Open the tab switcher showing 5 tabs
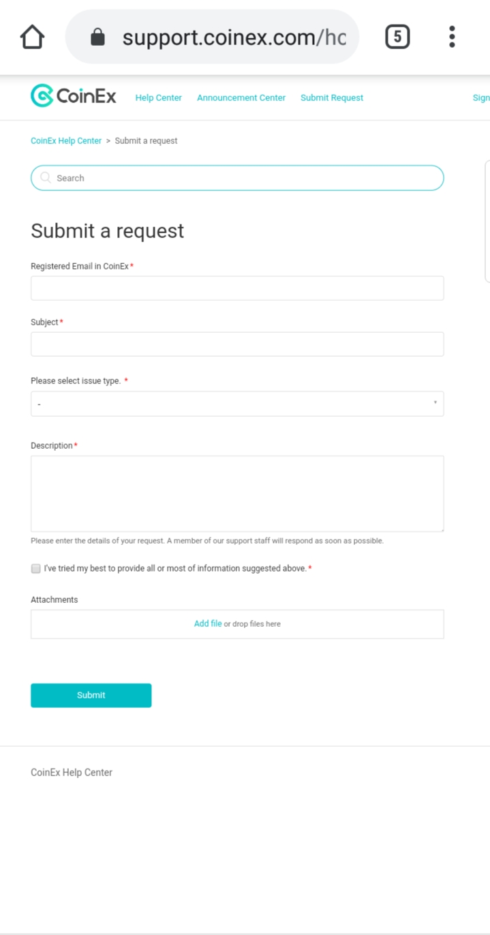Viewport: 490px width, 935px height. coord(397,37)
